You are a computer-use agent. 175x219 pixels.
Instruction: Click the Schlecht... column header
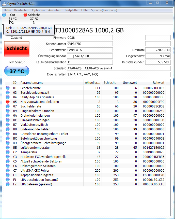coord(111,83)
